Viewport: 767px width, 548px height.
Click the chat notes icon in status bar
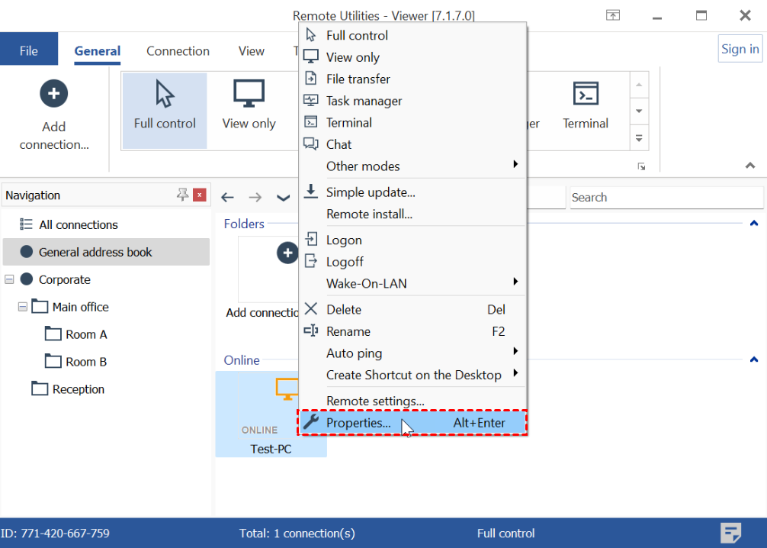(x=730, y=533)
